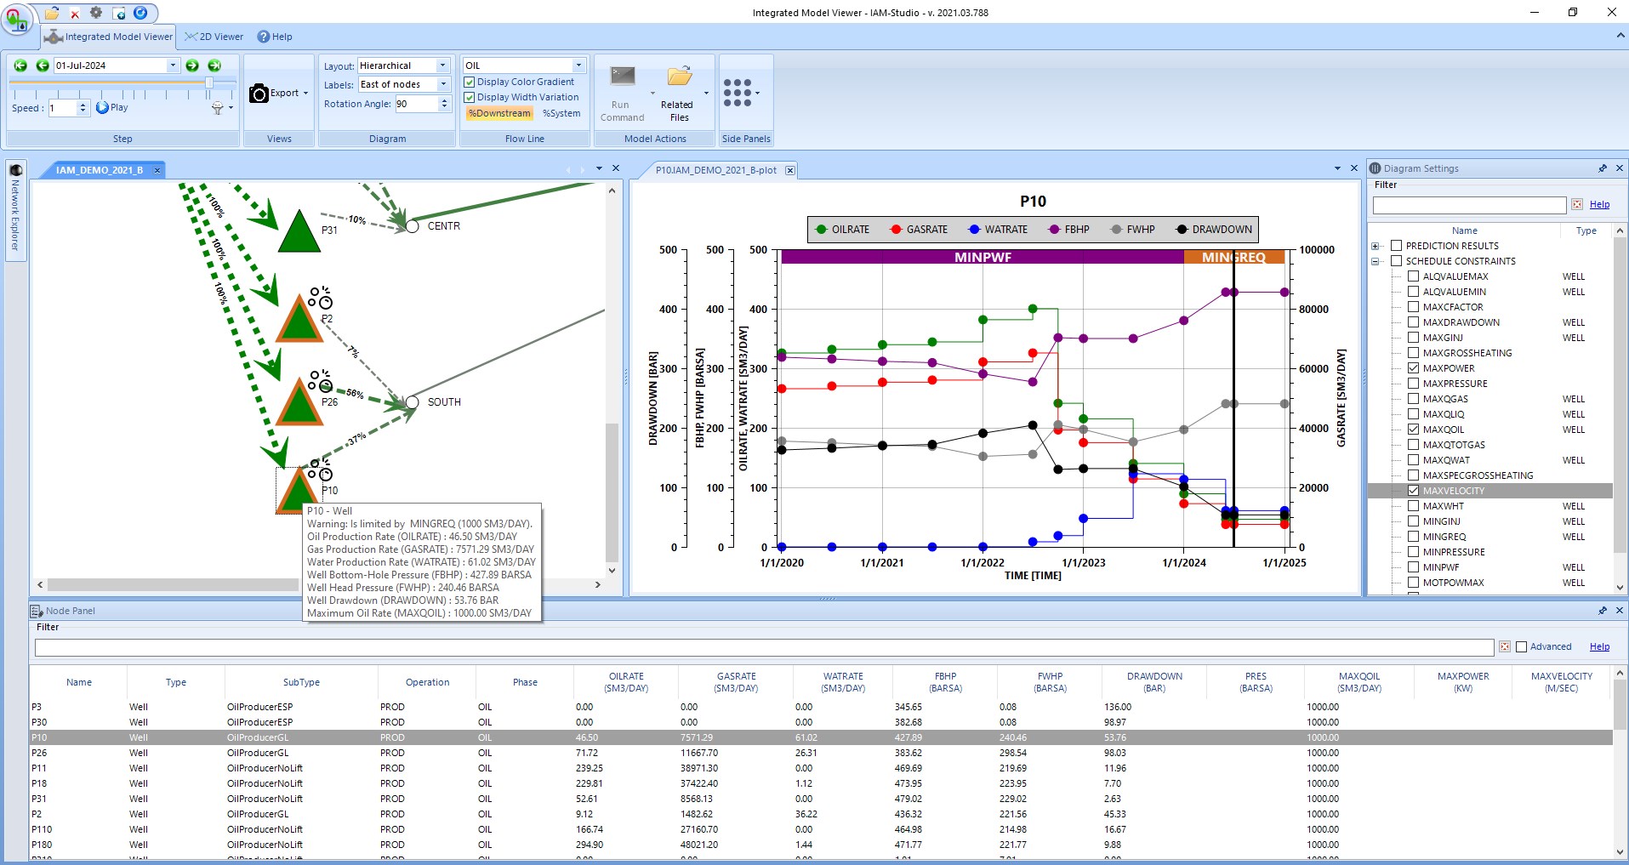Expand the PREDICTION RESULTS tree node
Viewport: 1629px width, 865px height.
coord(1375,246)
